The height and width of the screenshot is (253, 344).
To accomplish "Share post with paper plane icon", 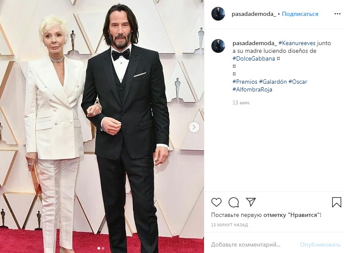I will [x=251, y=202].
